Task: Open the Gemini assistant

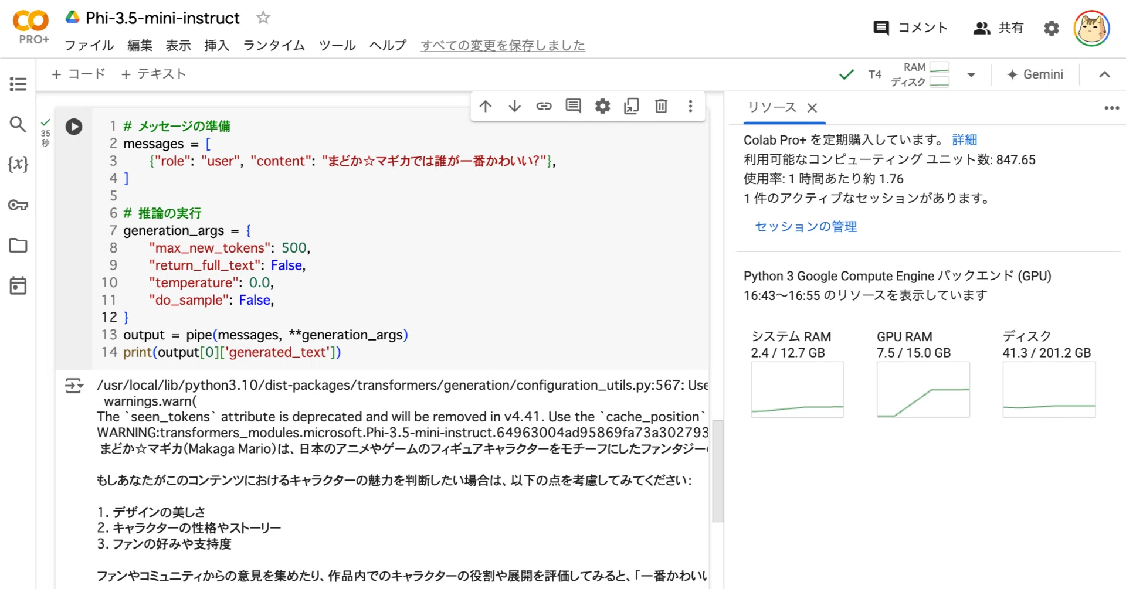Action: coord(1035,74)
